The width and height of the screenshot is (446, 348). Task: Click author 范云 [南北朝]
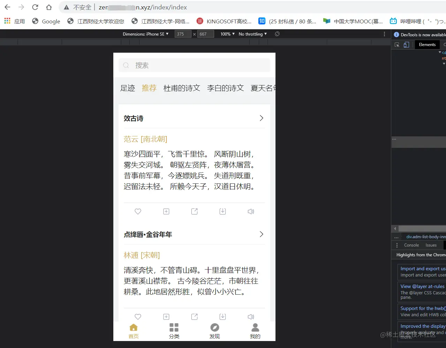pos(145,139)
